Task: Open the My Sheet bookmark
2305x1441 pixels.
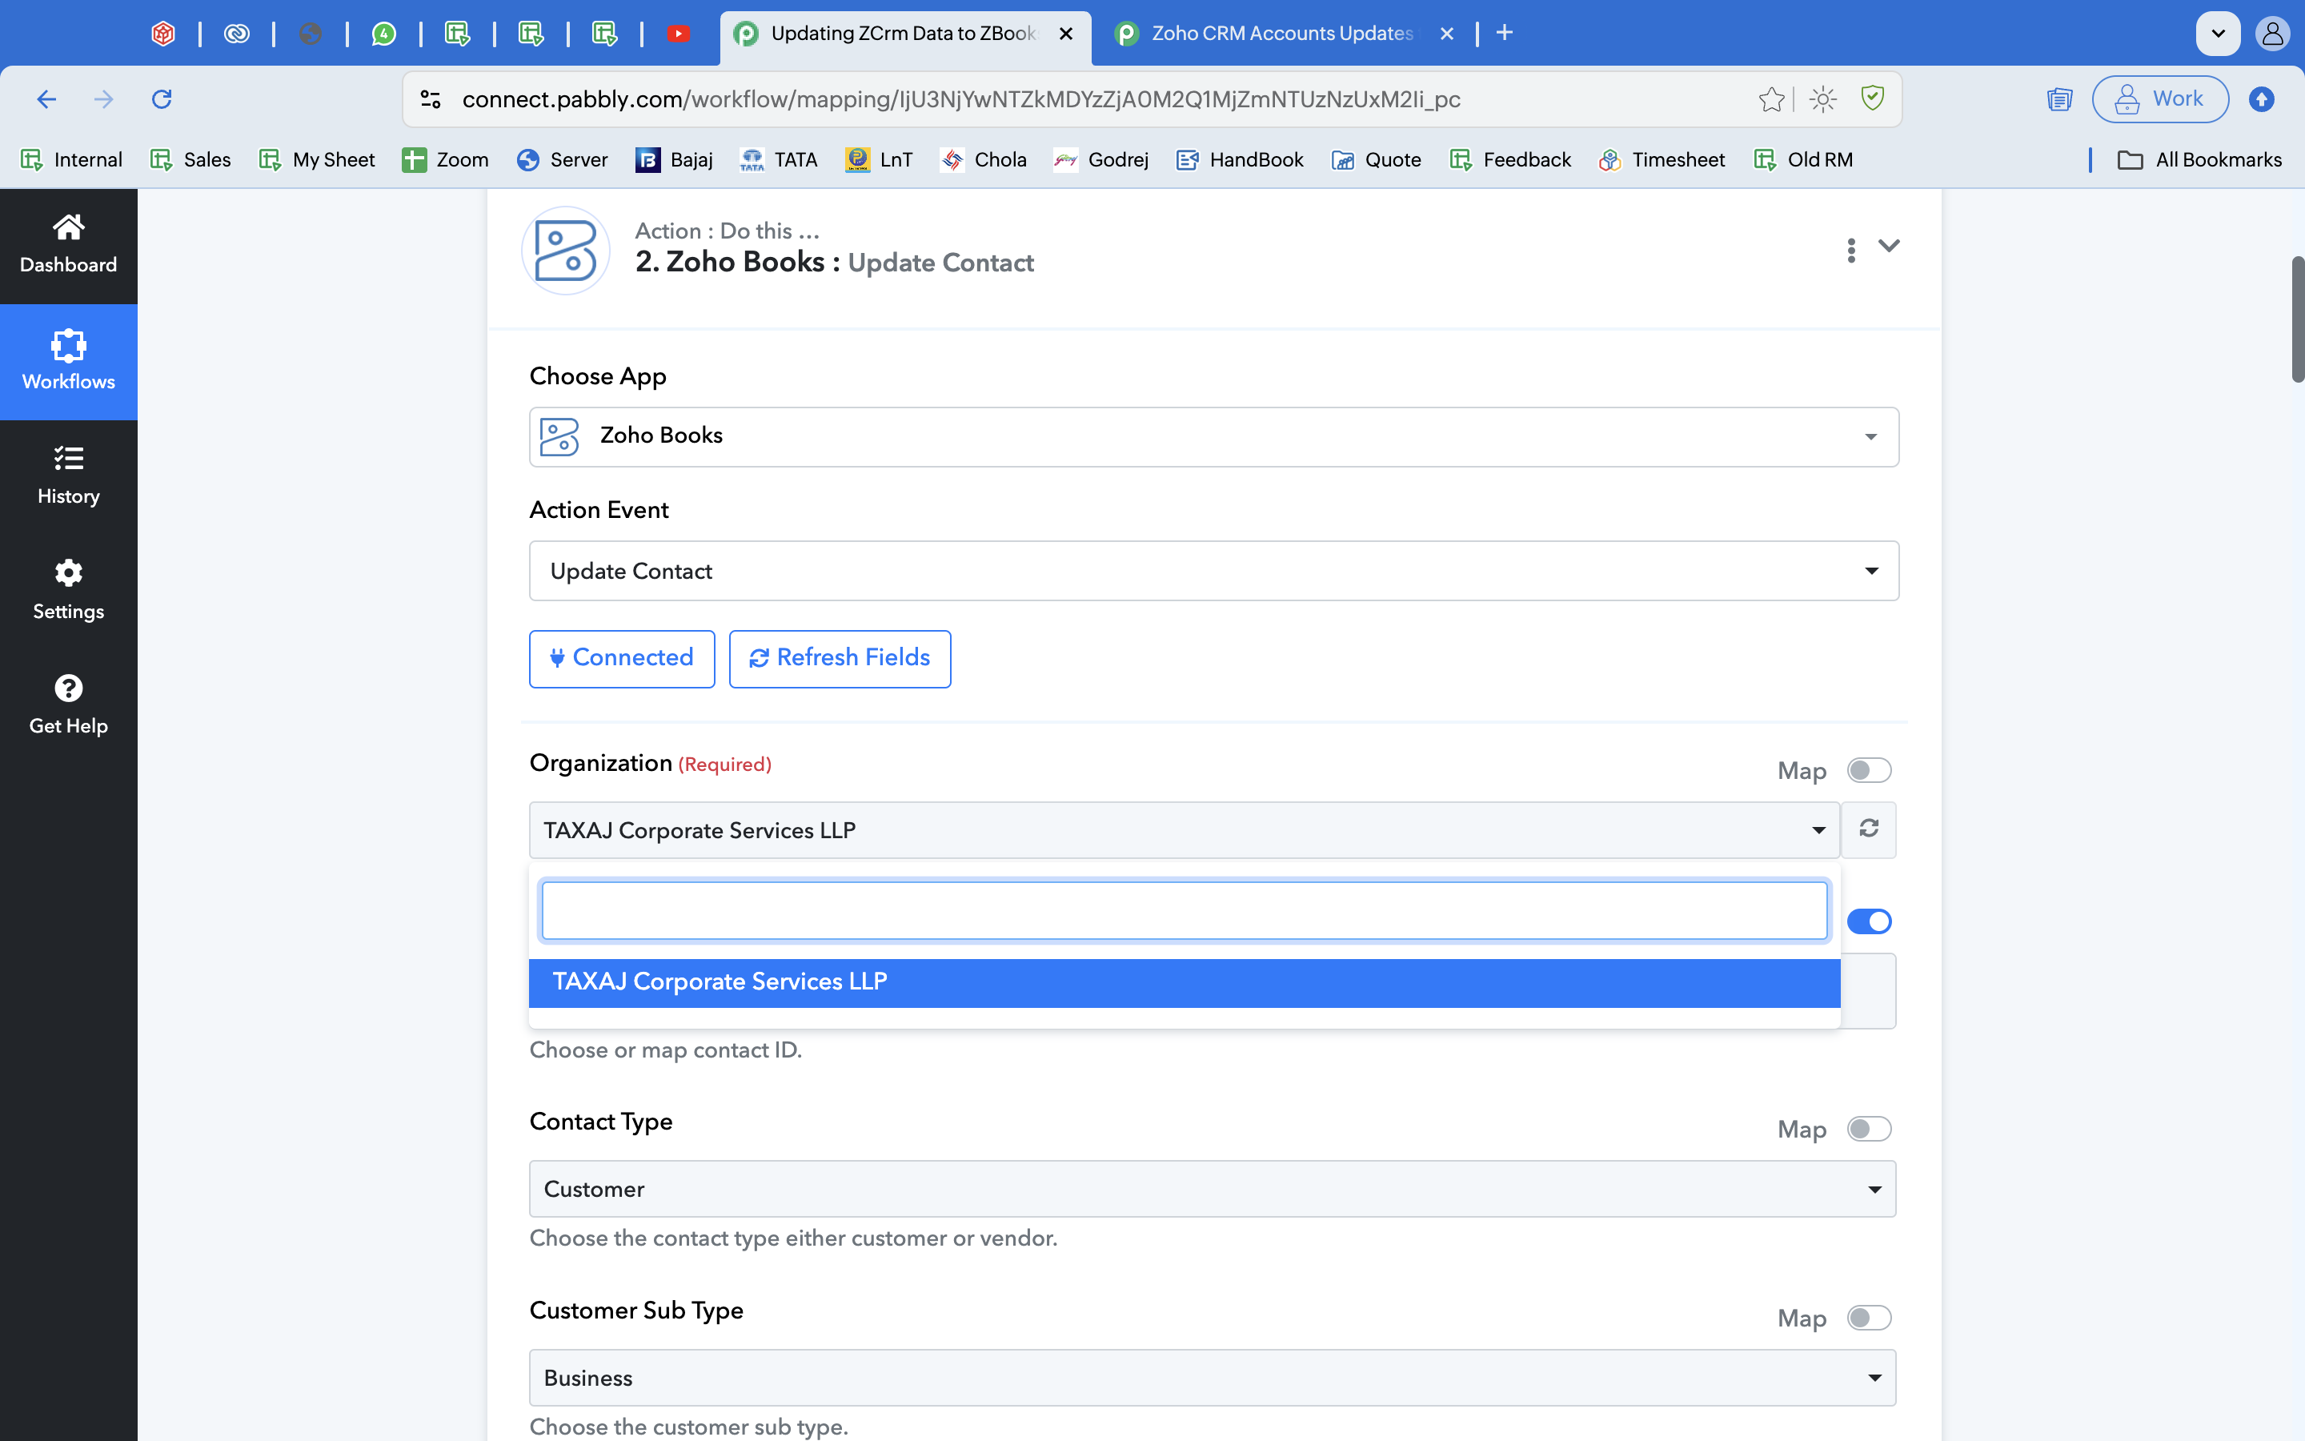Action: point(317,159)
